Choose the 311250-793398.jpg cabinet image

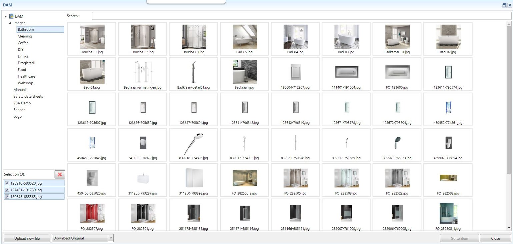[194, 178]
